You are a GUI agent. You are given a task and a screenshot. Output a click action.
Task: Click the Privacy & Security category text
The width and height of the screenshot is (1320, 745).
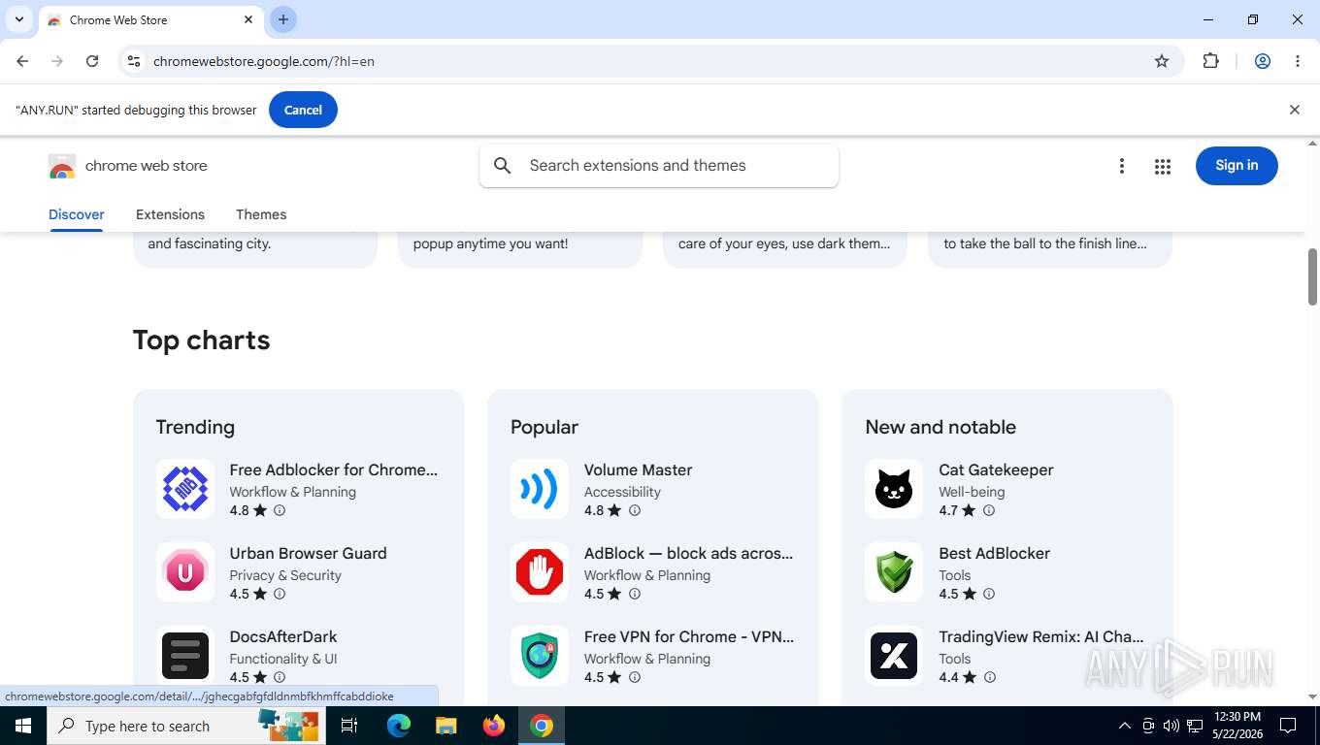point(285,575)
